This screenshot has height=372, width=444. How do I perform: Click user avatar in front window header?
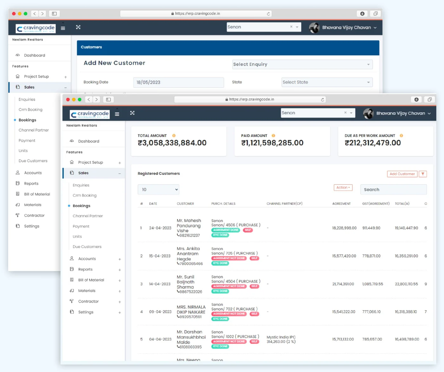(368, 113)
